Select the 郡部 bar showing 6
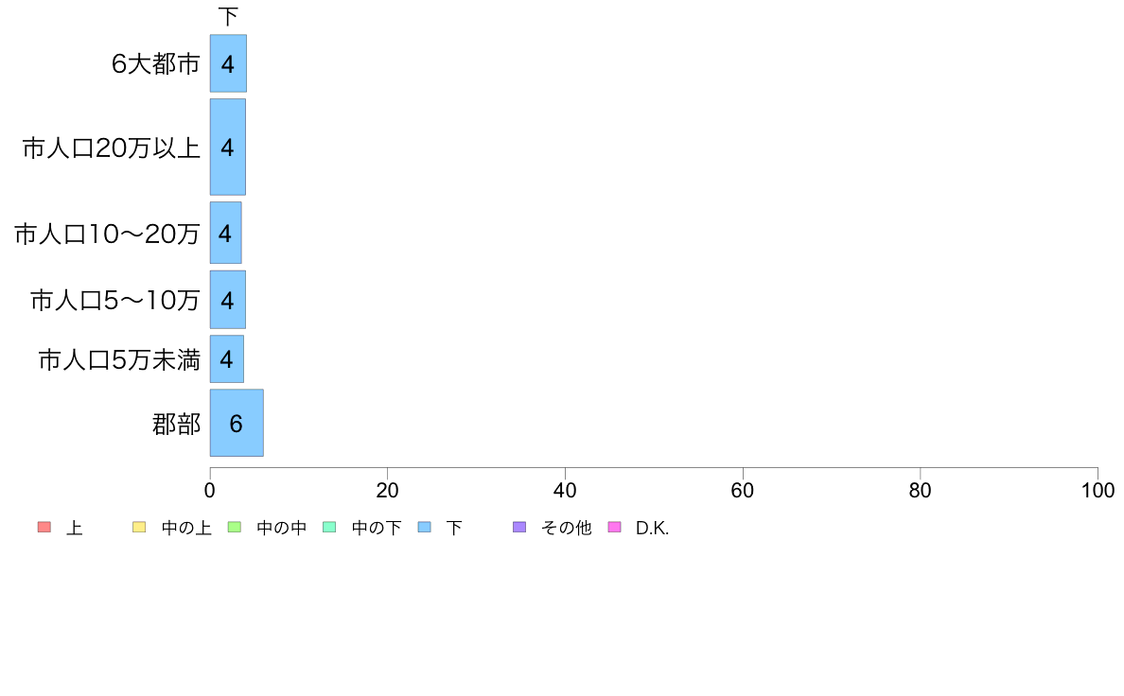 click(x=237, y=423)
